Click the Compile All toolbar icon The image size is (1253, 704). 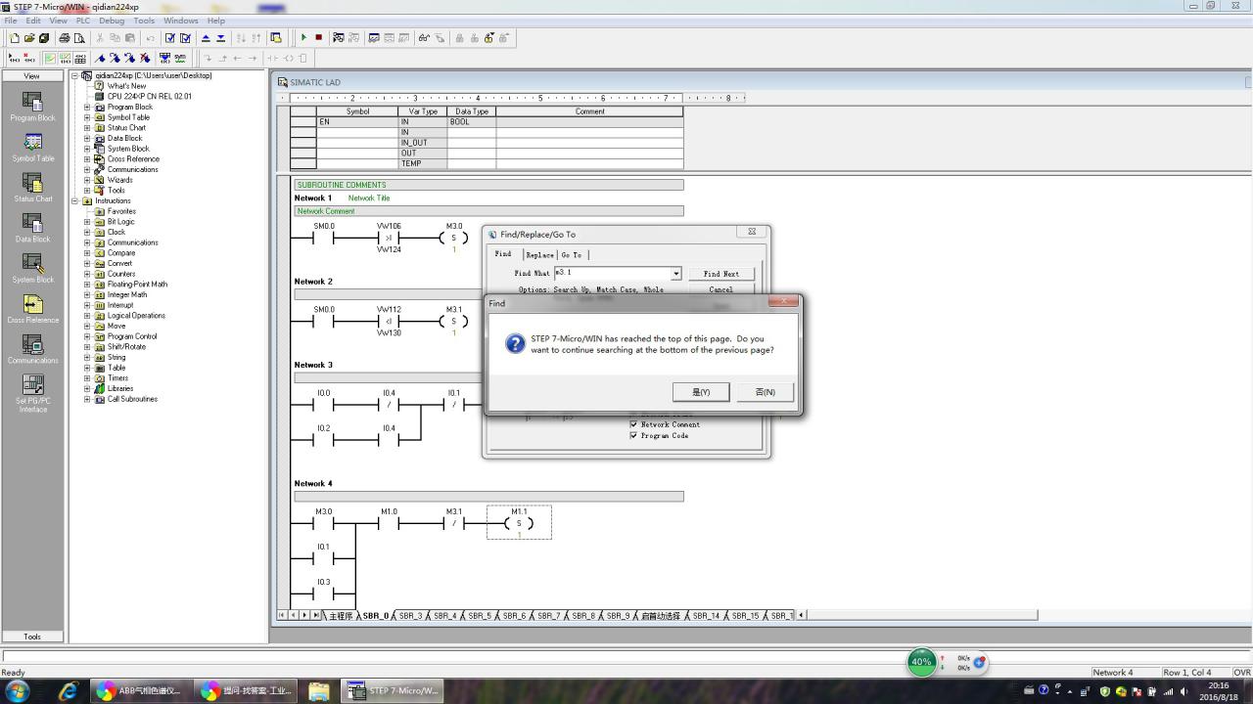click(x=185, y=38)
